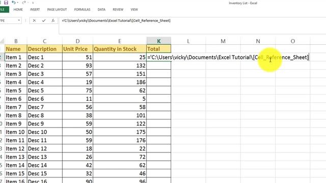The height and width of the screenshot is (183, 326).
Task: Select the 'Desc 14' cell
Action: point(44,165)
